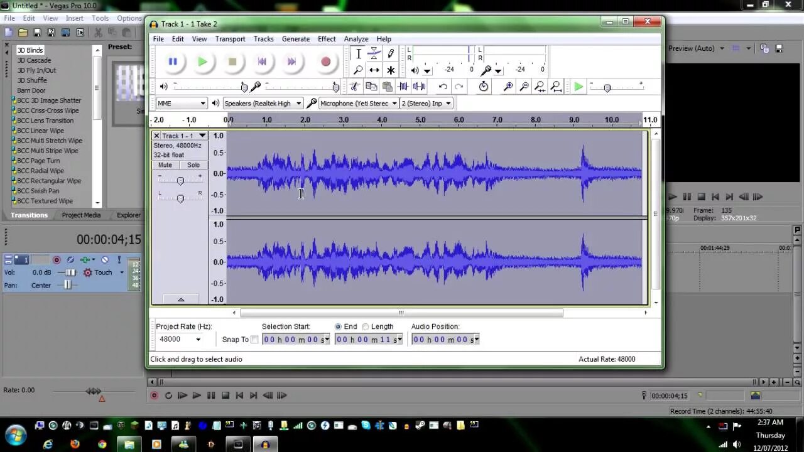The image size is (804, 452).
Task: Click Chrome icon in Windows taskbar
Action: pyautogui.click(x=102, y=444)
